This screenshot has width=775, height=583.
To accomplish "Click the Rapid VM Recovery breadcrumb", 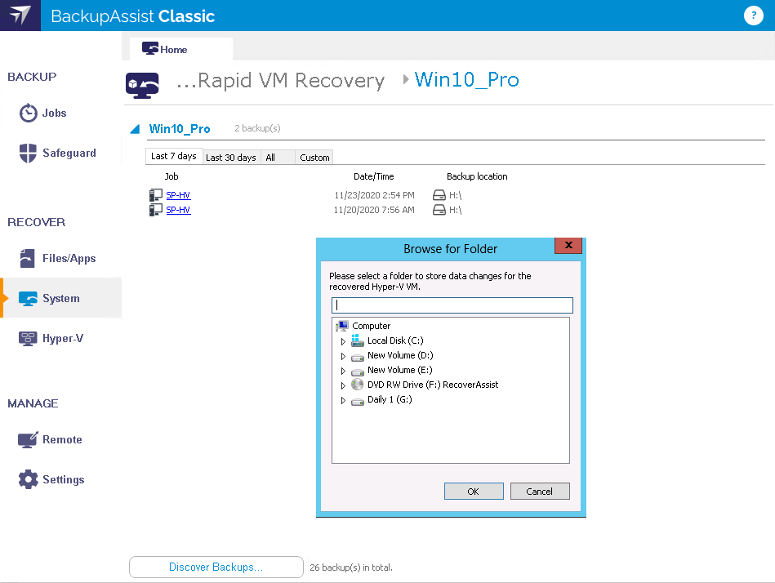I will pyautogui.click(x=280, y=80).
